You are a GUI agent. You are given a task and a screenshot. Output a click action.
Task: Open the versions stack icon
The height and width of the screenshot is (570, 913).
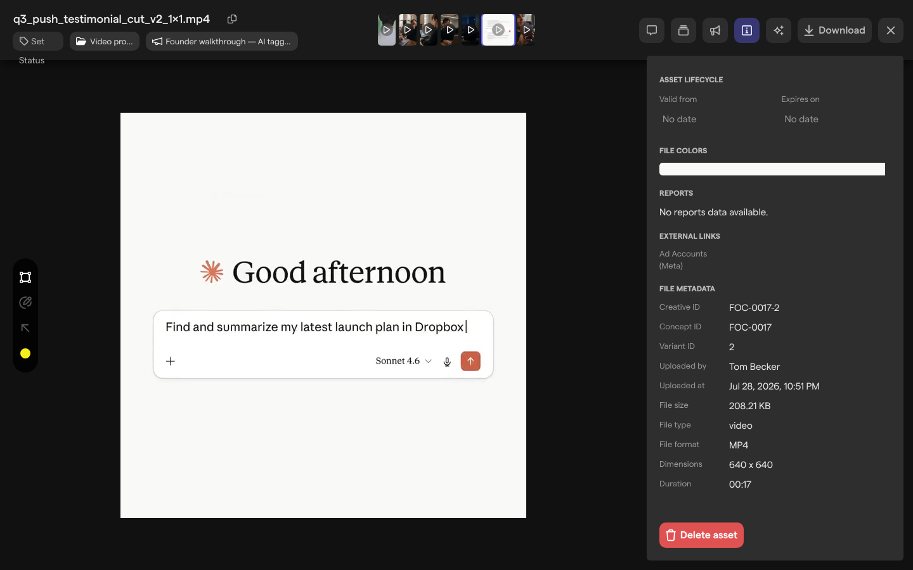click(683, 30)
